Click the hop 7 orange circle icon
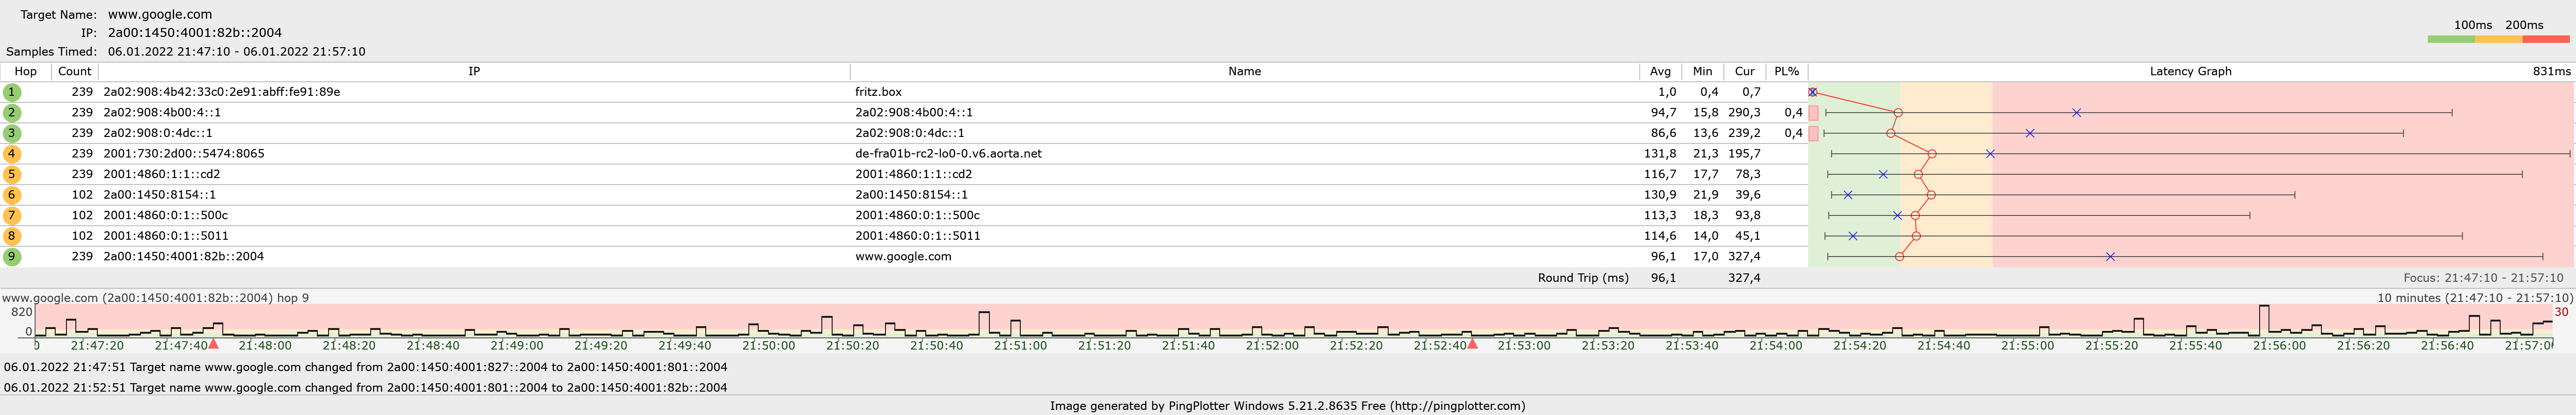The width and height of the screenshot is (2576, 415). point(12,215)
